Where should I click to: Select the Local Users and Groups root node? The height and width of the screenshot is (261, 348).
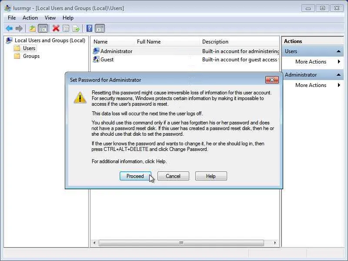(46, 40)
